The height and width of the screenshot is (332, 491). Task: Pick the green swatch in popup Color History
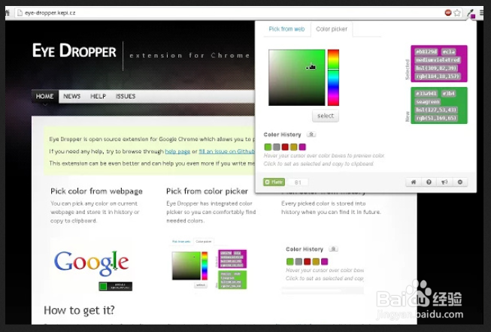pos(268,146)
